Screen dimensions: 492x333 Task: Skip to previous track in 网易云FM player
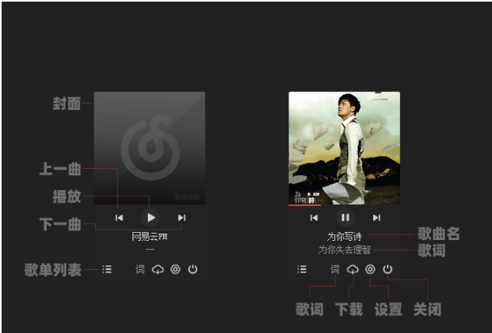pyautogui.click(x=120, y=217)
